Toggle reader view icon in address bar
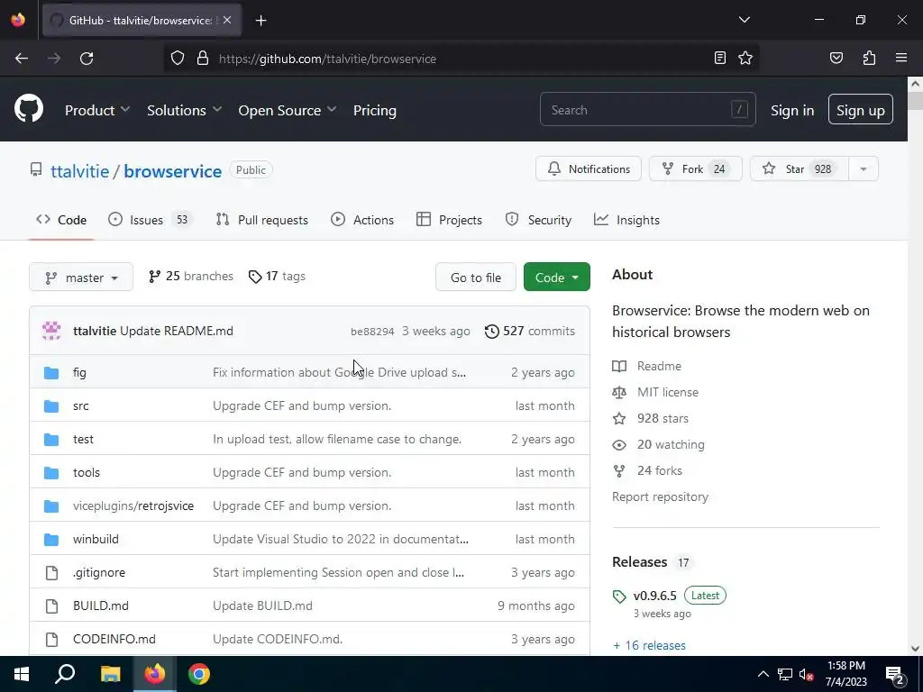The height and width of the screenshot is (692, 923). coord(719,58)
